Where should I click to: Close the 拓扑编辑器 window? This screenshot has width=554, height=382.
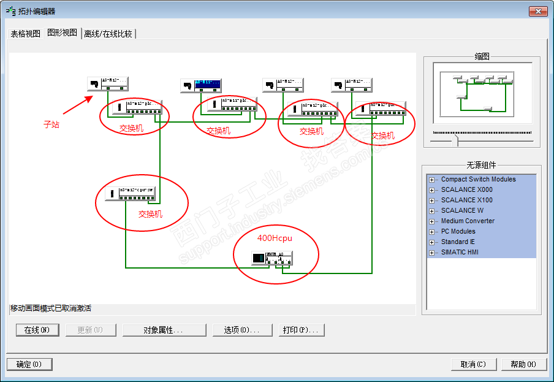(538, 11)
